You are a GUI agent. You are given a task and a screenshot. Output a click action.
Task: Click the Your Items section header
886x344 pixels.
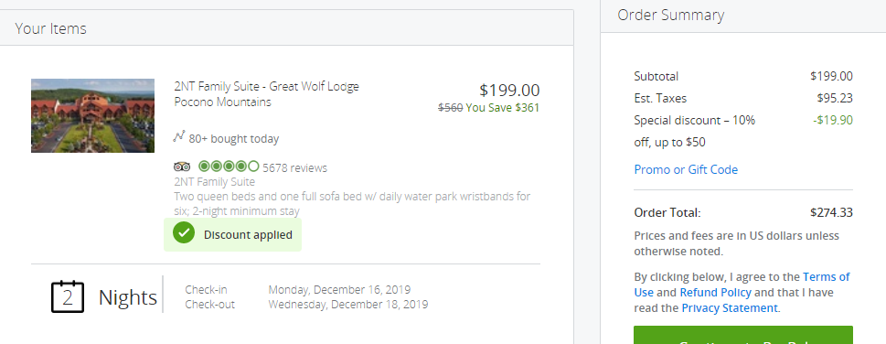click(51, 28)
